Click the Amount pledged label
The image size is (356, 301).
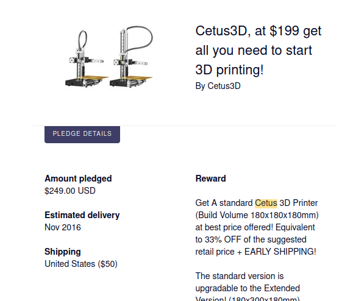pyautogui.click(x=78, y=179)
